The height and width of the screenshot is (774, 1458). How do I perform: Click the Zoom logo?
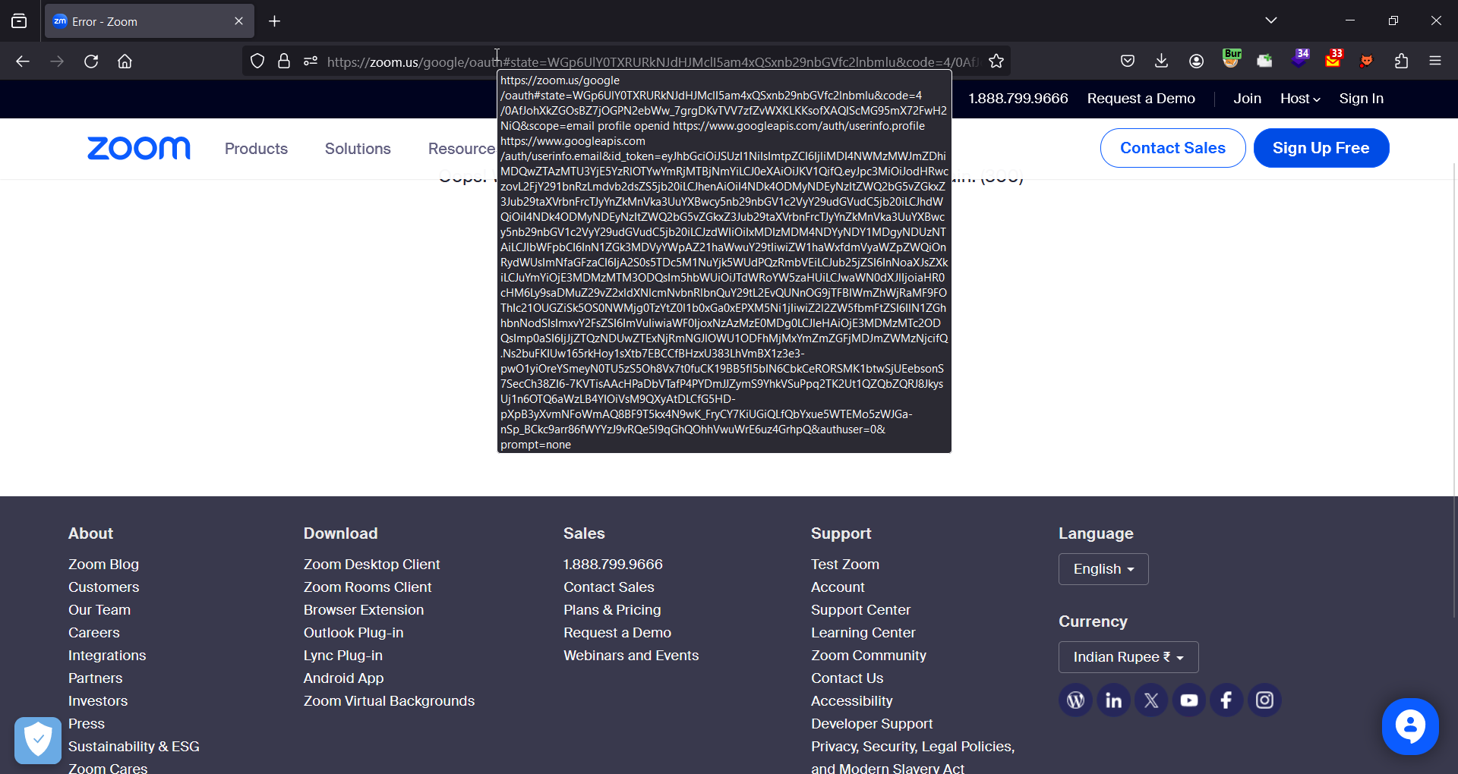click(x=139, y=149)
